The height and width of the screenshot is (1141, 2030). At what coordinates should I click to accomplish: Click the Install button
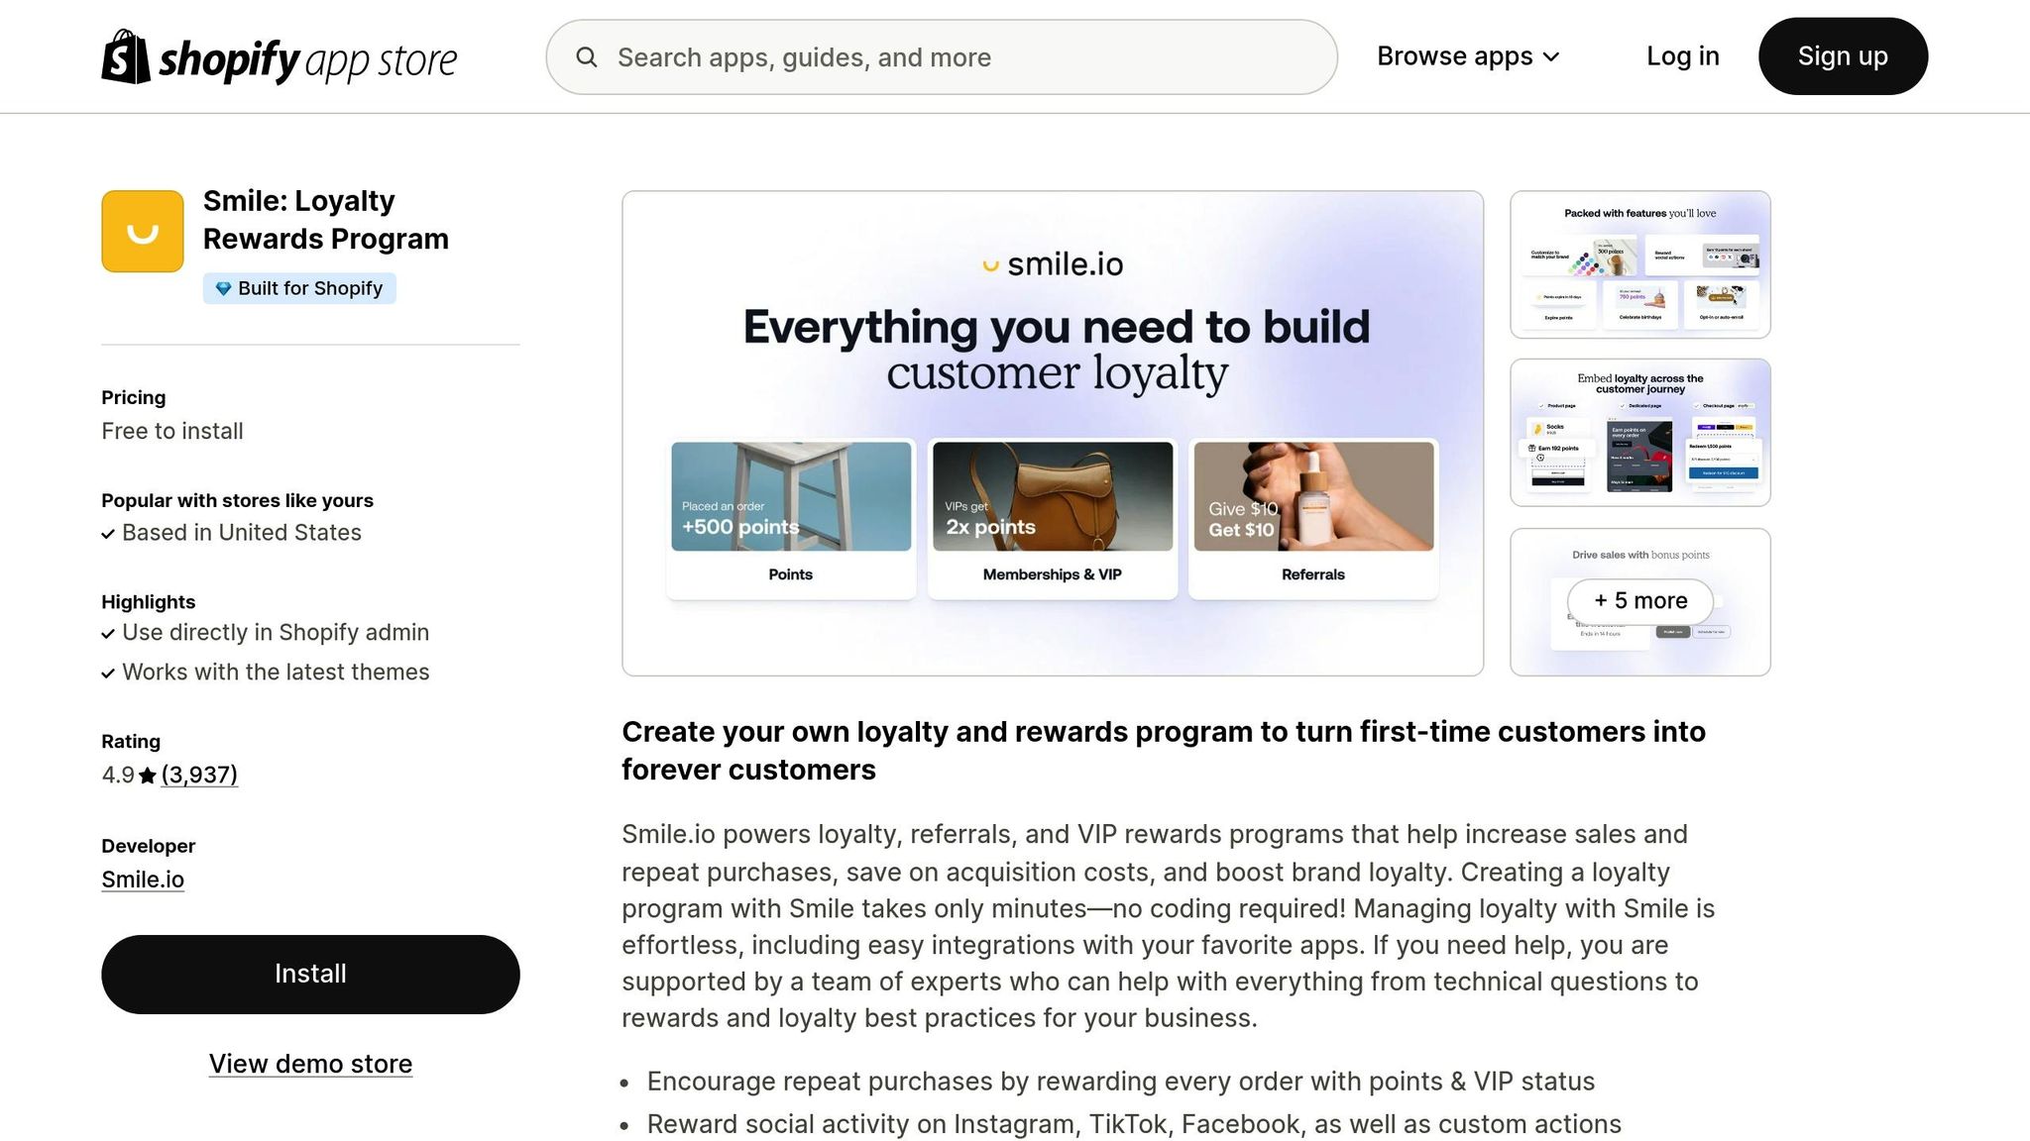pos(310,974)
